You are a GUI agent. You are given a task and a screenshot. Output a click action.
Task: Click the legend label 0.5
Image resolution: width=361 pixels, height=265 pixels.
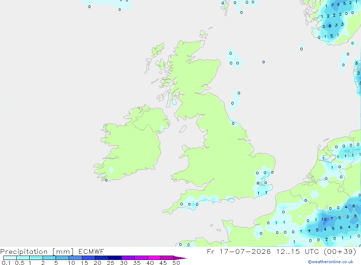click(19, 263)
